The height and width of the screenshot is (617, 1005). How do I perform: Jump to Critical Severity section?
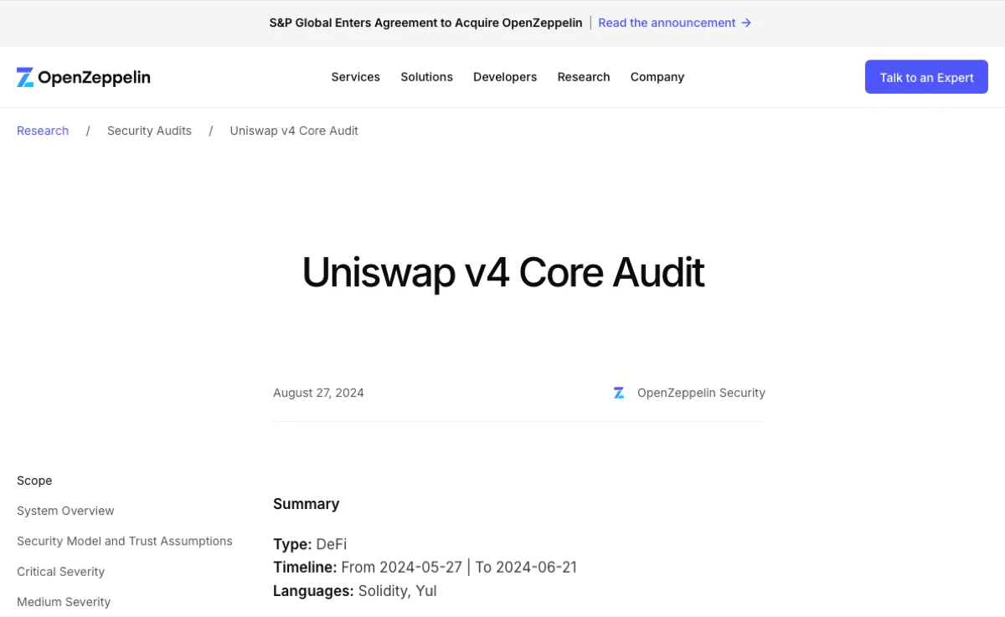tap(60, 572)
